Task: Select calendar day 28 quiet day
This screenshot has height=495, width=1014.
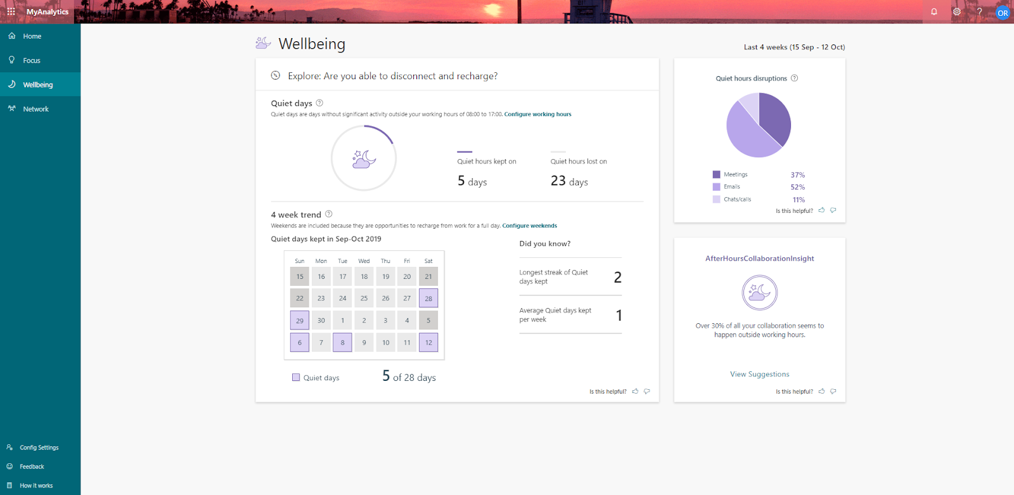Action: click(428, 298)
